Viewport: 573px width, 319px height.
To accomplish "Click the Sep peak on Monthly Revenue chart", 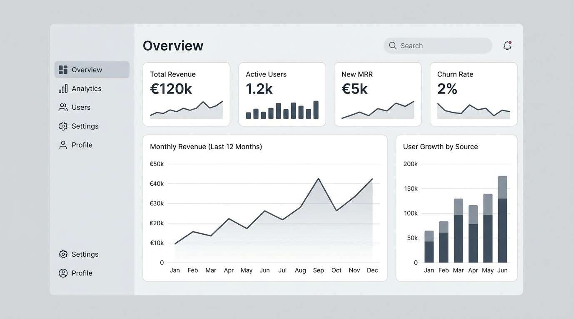I will (319, 179).
